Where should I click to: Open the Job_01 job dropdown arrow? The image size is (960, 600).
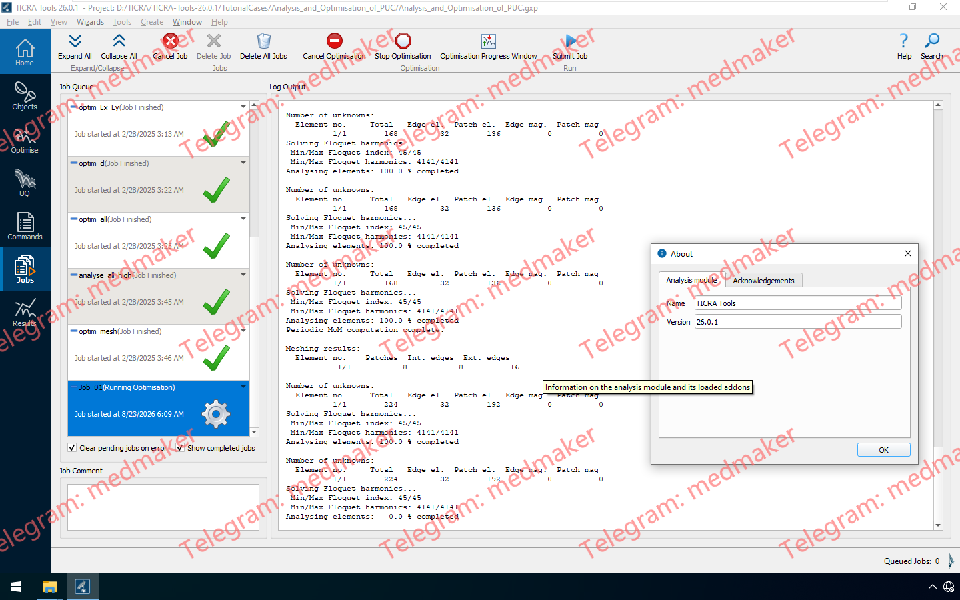point(243,387)
